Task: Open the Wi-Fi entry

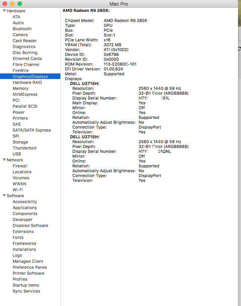Action: pos(18,190)
